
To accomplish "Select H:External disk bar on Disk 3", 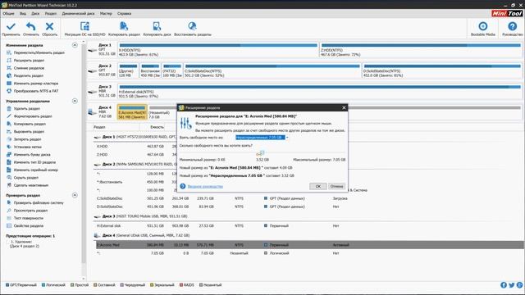I will [320, 91].
